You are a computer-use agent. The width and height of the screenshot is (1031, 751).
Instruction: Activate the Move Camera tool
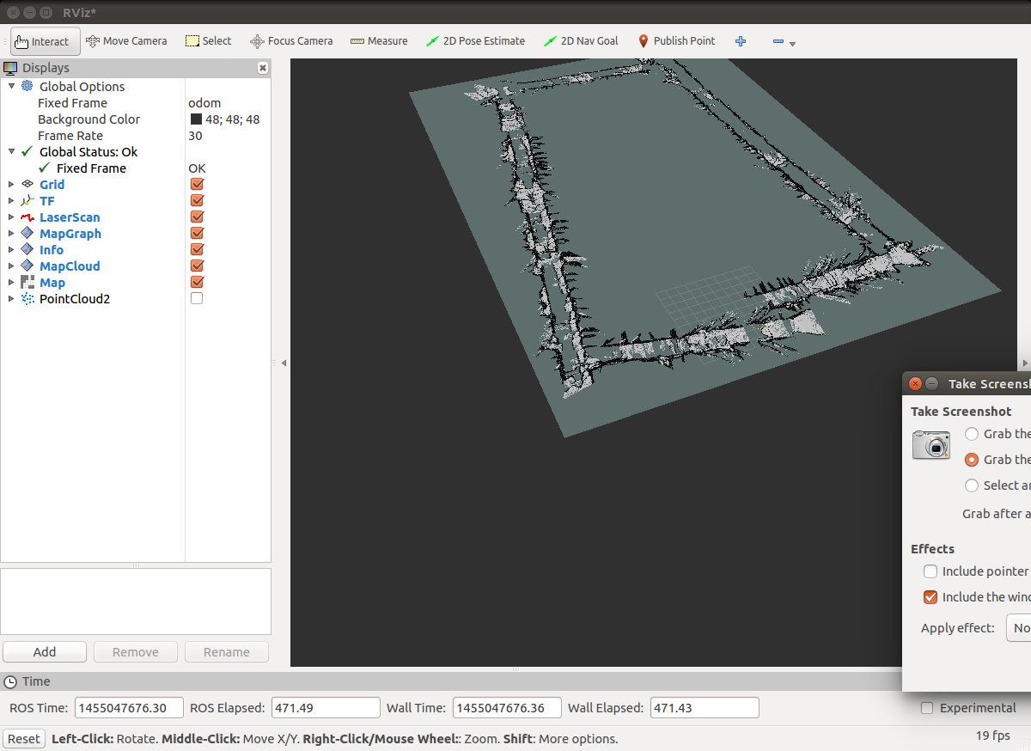(x=127, y=41)
